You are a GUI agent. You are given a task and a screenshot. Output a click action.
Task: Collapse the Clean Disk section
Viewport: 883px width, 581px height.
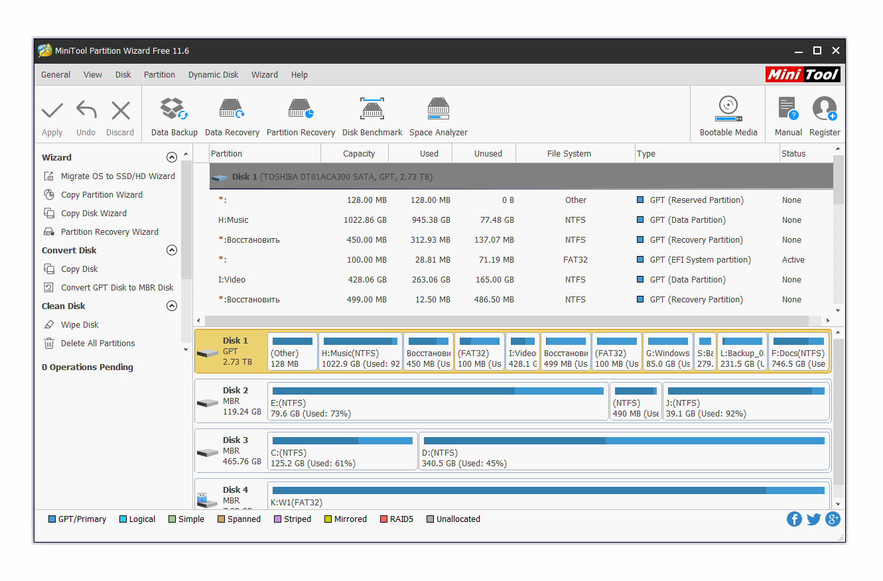pos(172,306)
